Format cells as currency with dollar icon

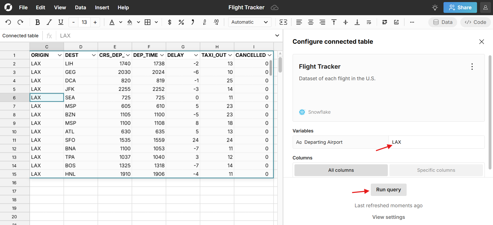point(169,22)
